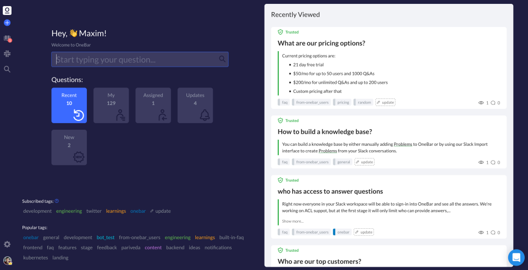Select popular tag backend
This screenshot has height=270, width=528.
coord(175,247)
